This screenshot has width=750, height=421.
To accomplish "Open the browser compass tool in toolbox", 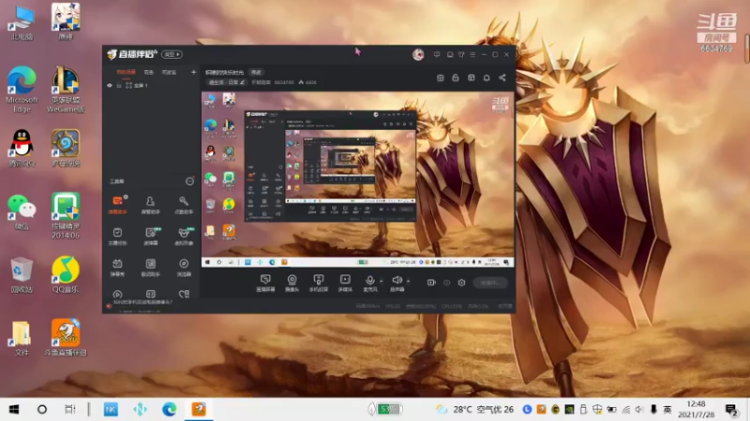I will click(x=184, y=268).
